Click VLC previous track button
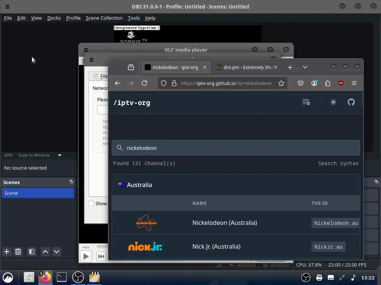381x285 pixels. coord(101,256)
